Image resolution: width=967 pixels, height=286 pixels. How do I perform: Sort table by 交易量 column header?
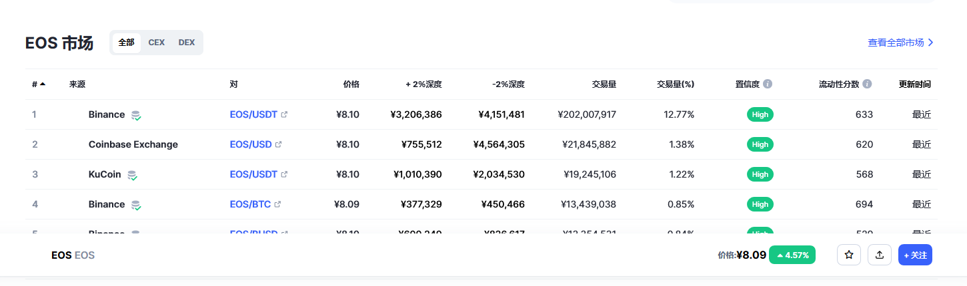pos(604,84)
